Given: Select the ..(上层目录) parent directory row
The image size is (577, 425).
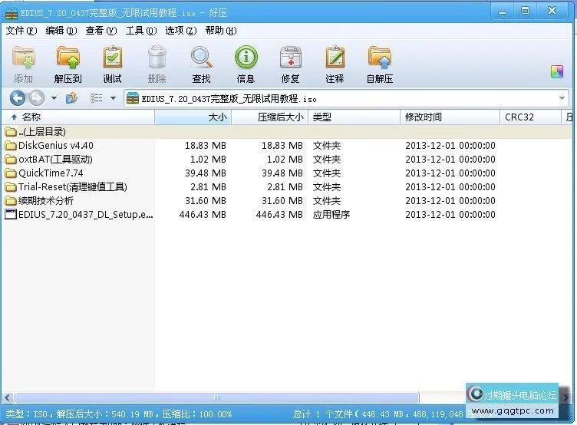Looking at the screenshot, I should (x=287, y=132).
